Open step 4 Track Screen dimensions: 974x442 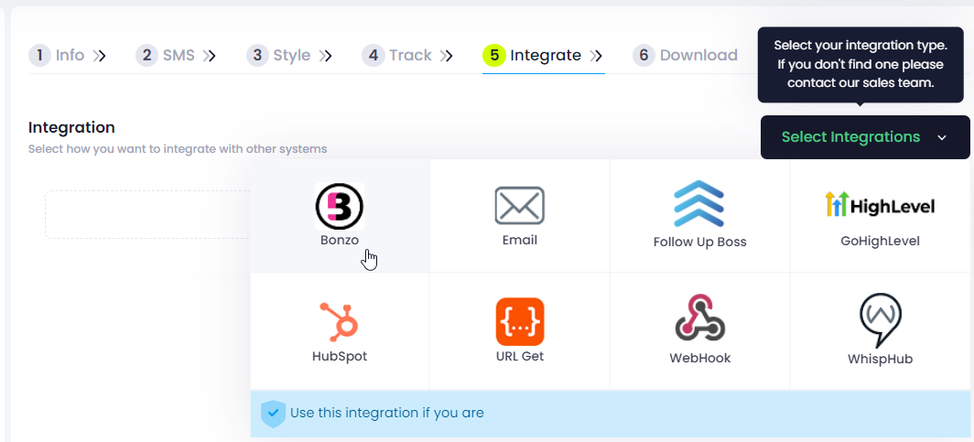click(397, 55)
